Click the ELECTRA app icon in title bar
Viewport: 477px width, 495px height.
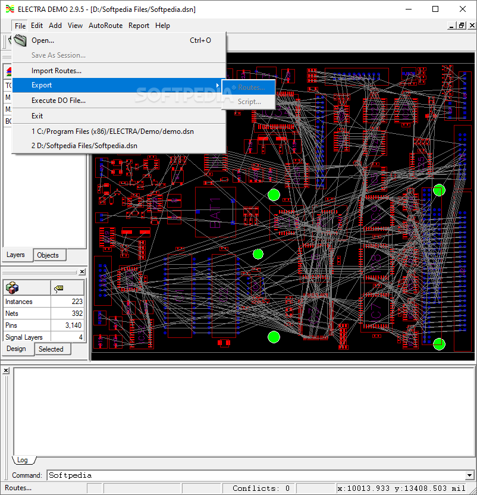point(10,9)
